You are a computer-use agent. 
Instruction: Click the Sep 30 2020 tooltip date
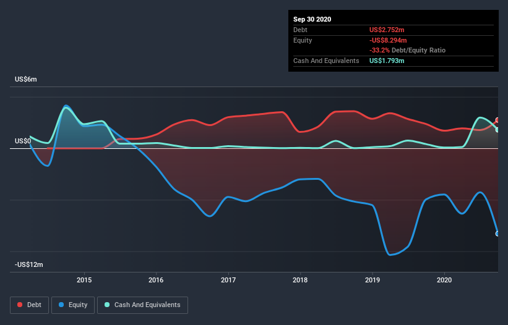(312, 19)
